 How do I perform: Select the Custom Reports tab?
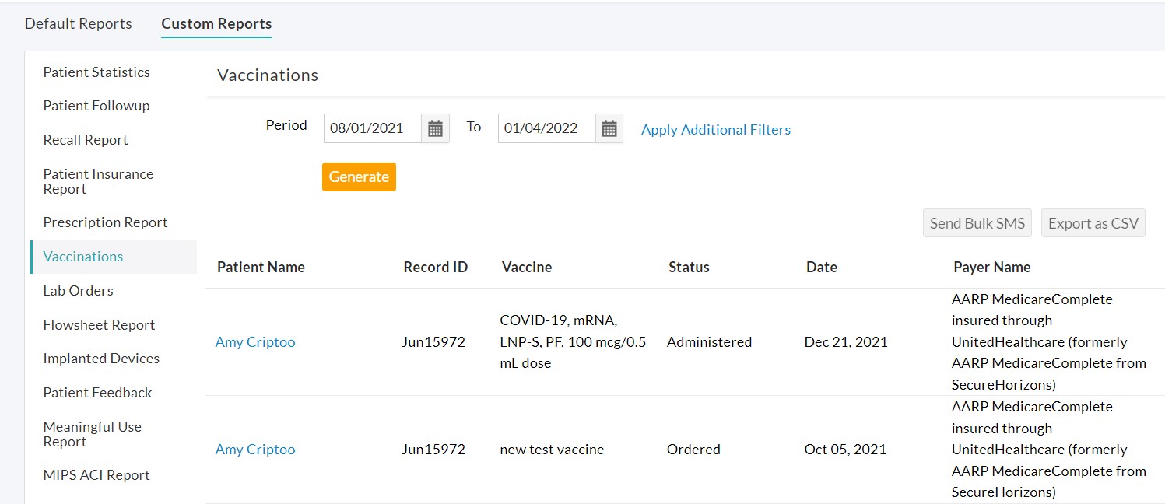point(216,23)
